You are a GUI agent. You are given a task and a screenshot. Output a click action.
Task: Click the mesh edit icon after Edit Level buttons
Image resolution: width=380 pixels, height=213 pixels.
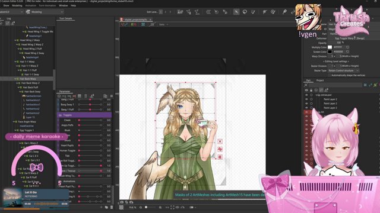click(180, 12)
